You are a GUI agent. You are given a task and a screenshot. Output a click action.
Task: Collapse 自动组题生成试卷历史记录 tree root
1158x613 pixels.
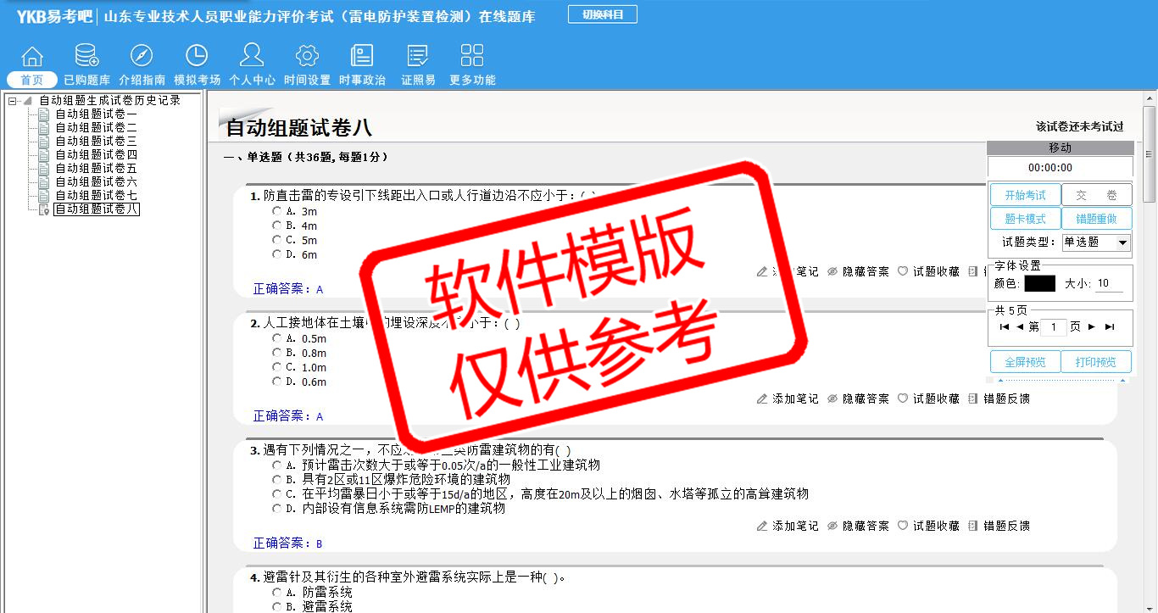coord(13,101)
